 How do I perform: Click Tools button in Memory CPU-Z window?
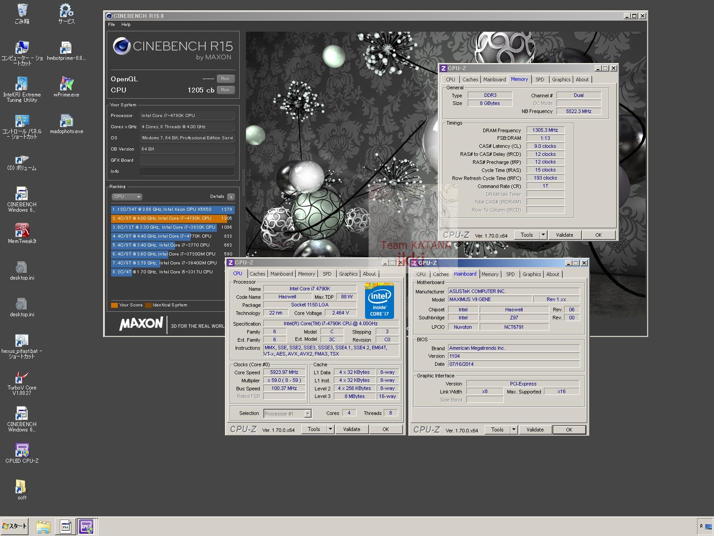pos(527,235)
